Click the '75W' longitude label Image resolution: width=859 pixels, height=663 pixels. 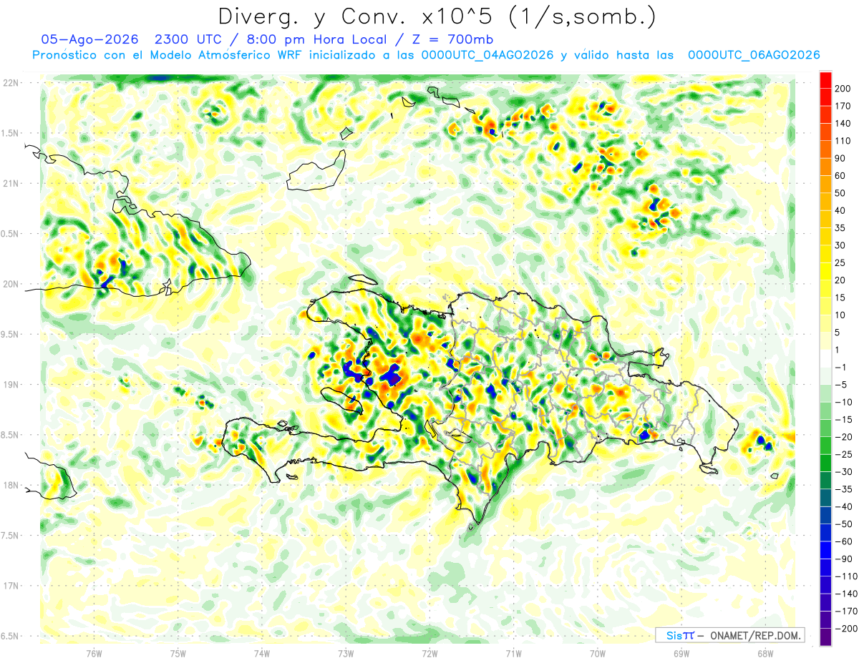point(178,653)
